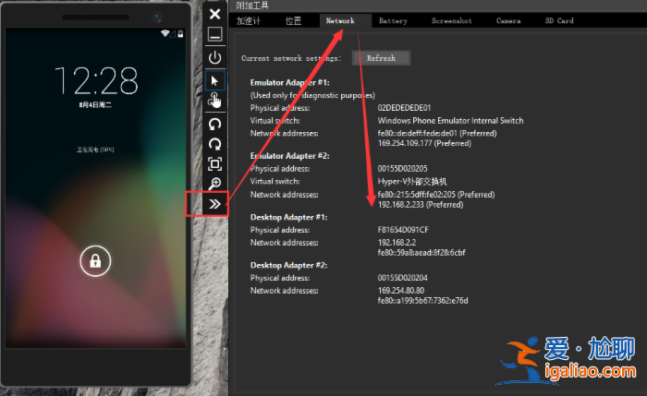Select the single-point mouse input tool
Viewport: 647px width, 396px height.
[x=214, y=80]
